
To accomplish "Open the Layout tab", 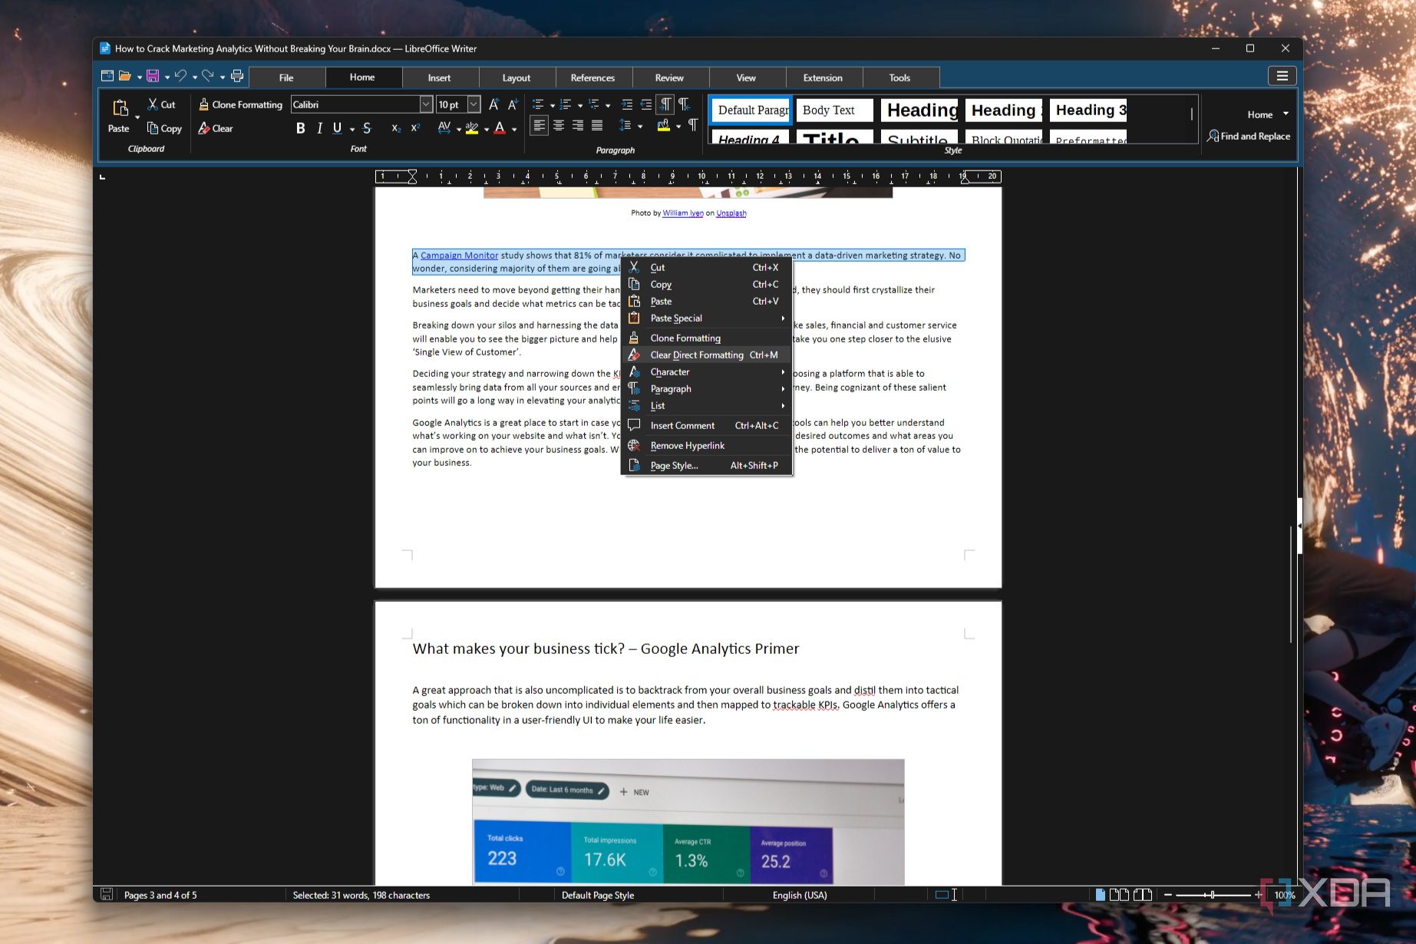I will (517, 78).
